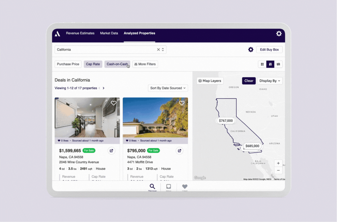This screenshot has height=222, width=337.
Task: Open external link for $795,000 listing
Action: (x=179, y=151)
